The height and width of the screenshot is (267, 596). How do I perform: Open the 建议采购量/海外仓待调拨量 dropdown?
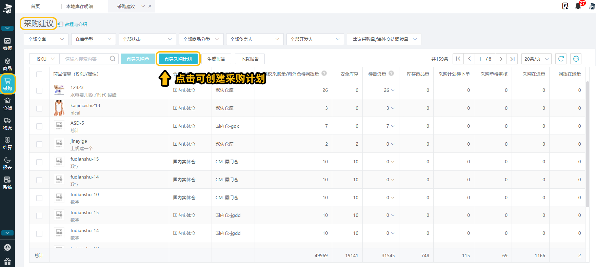click(384, 39)
